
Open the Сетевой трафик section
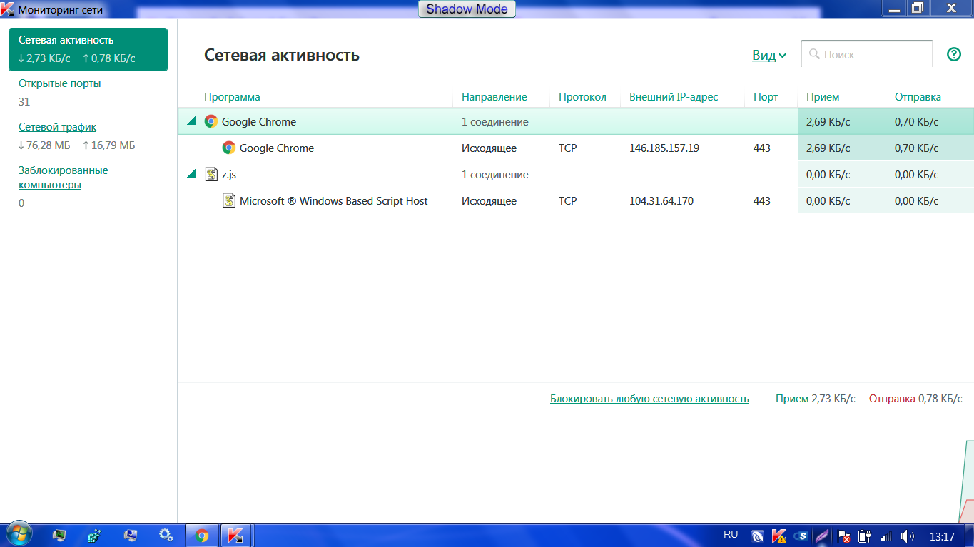[x=57, y=127]
